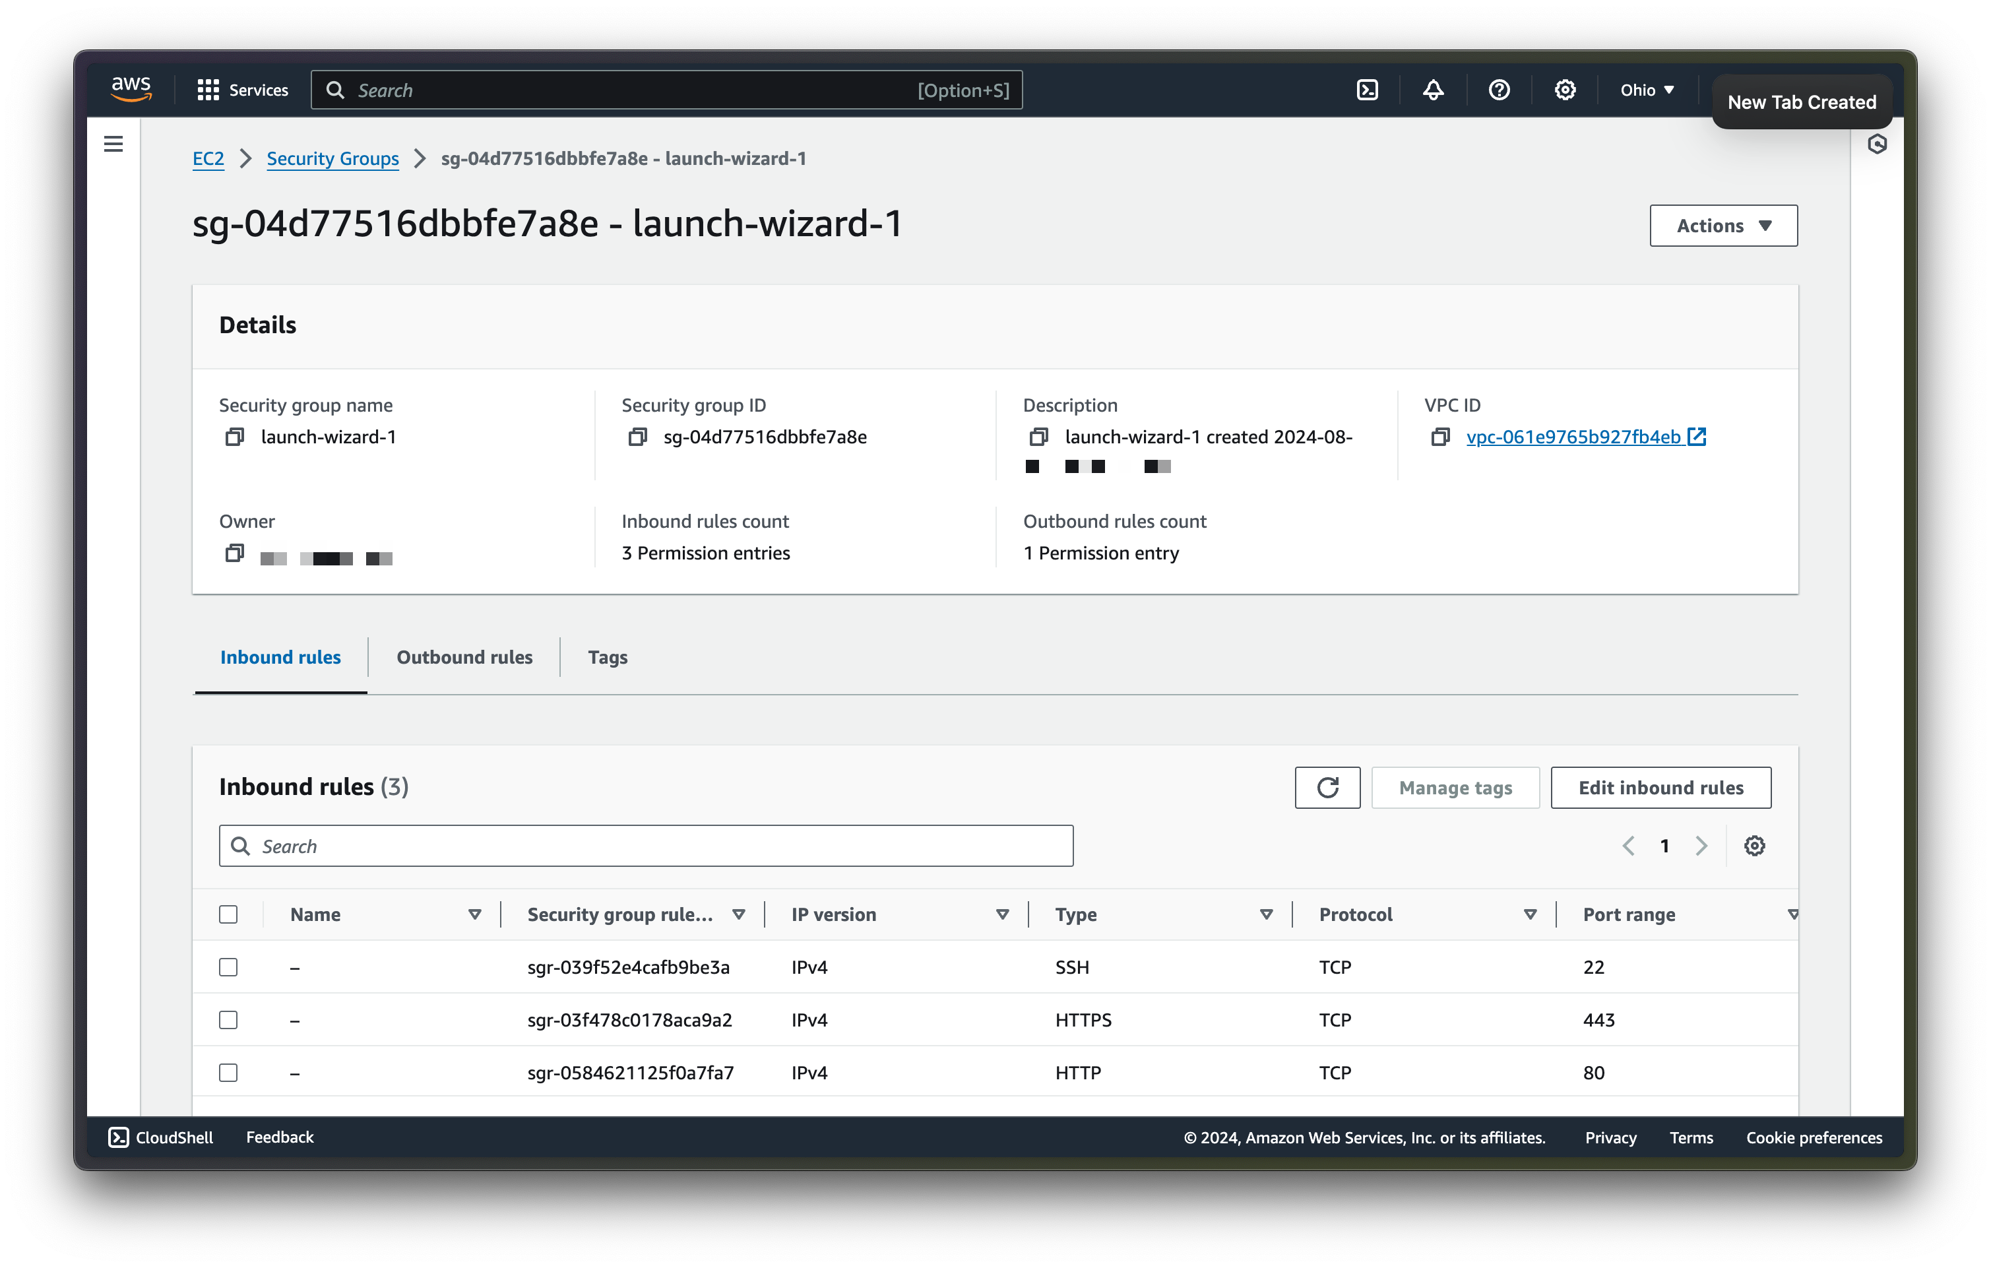Check the SSH rule sgr-039f52e4cafb9be3a
Screen dimensions: 1991x1268
(x=228, y=967)
